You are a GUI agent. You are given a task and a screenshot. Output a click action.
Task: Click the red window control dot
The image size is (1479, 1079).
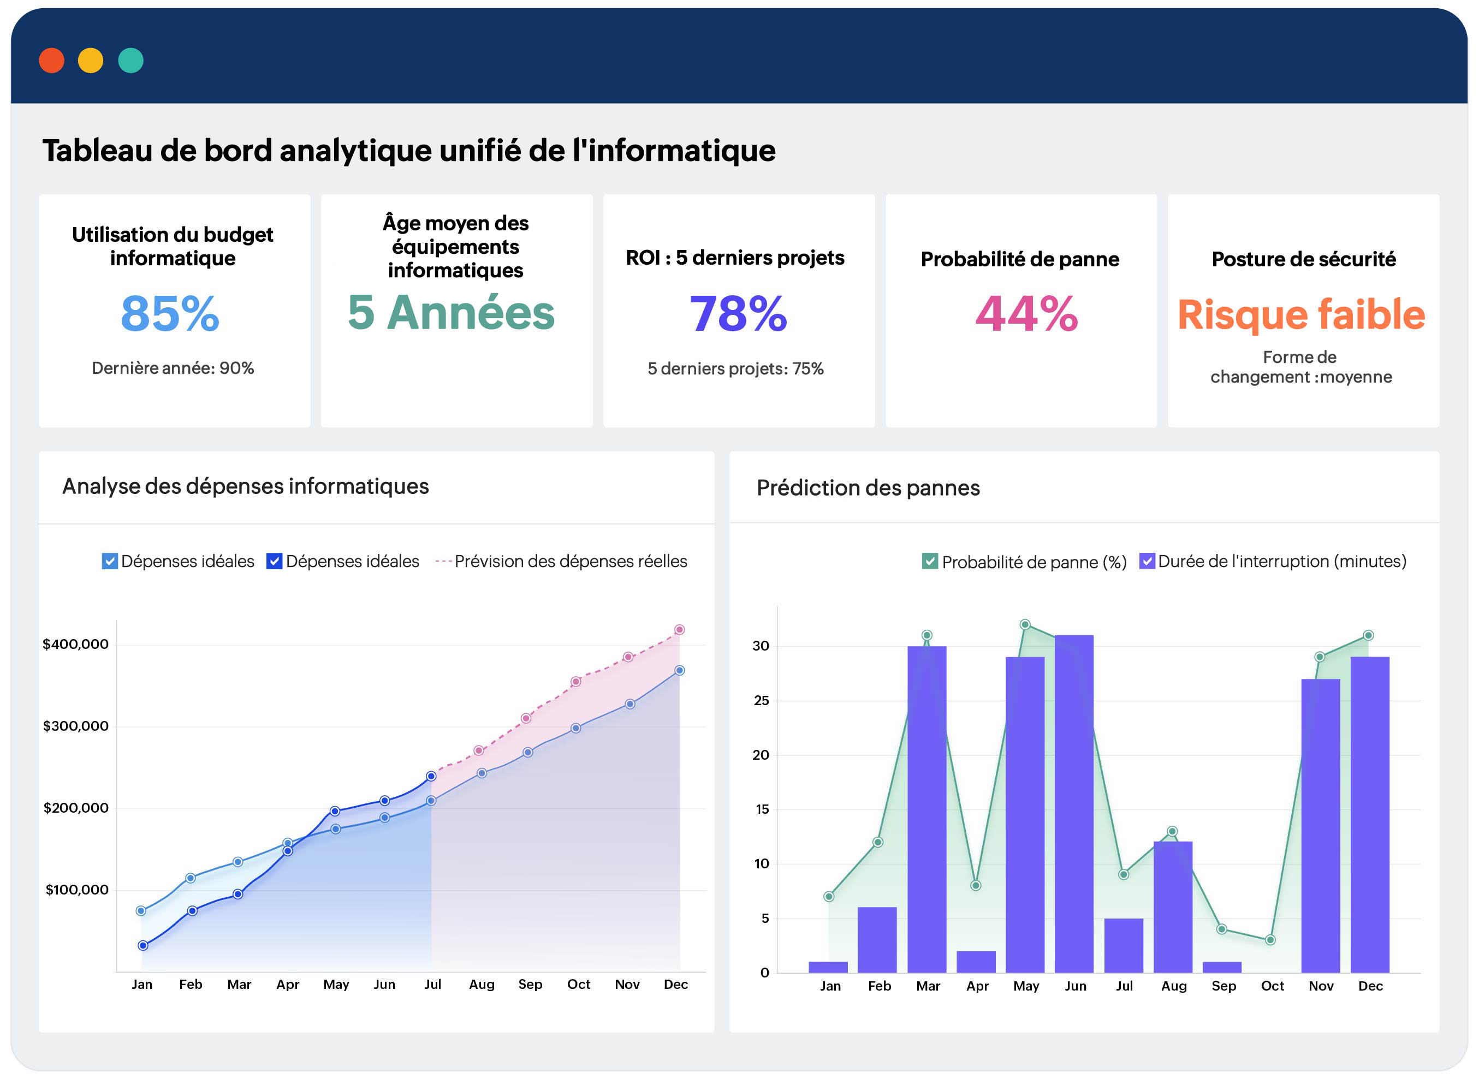click(x=52, y=61)
